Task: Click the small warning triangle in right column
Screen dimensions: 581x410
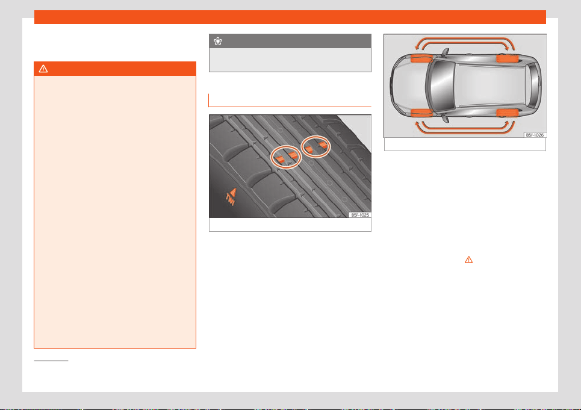Action: [469, 260]
